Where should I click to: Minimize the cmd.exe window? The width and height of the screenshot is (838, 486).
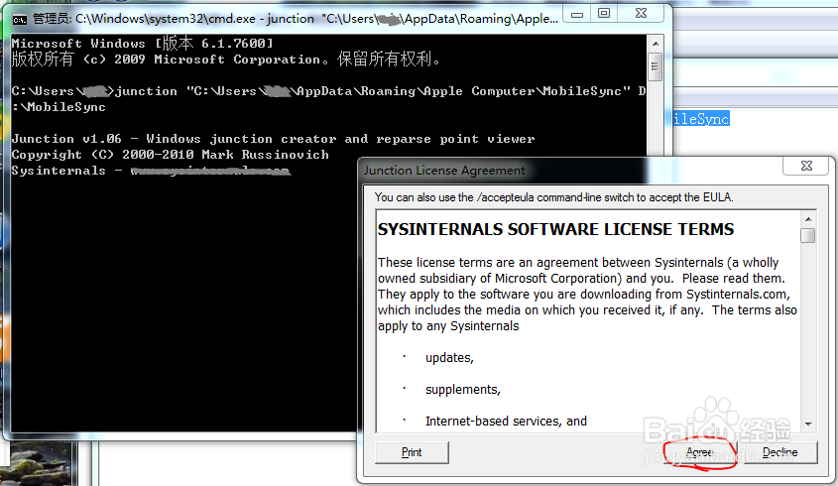click(577, 14)
